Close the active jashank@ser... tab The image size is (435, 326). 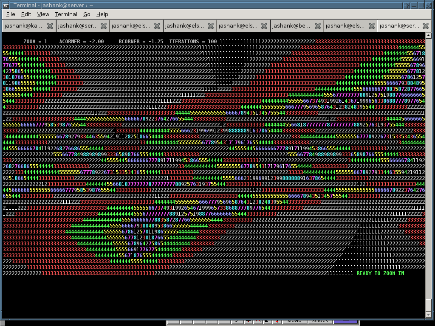tap(426, 26)
